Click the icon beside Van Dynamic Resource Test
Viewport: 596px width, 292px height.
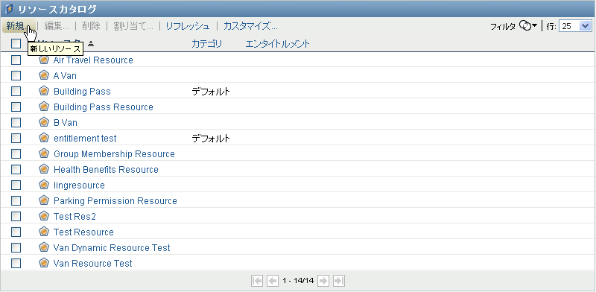pos(44,247)
